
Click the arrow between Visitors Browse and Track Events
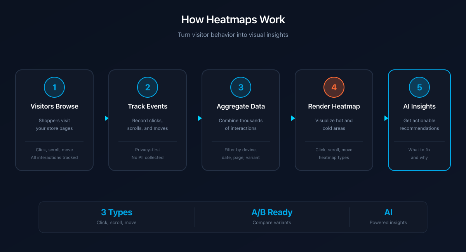point(106,118)
